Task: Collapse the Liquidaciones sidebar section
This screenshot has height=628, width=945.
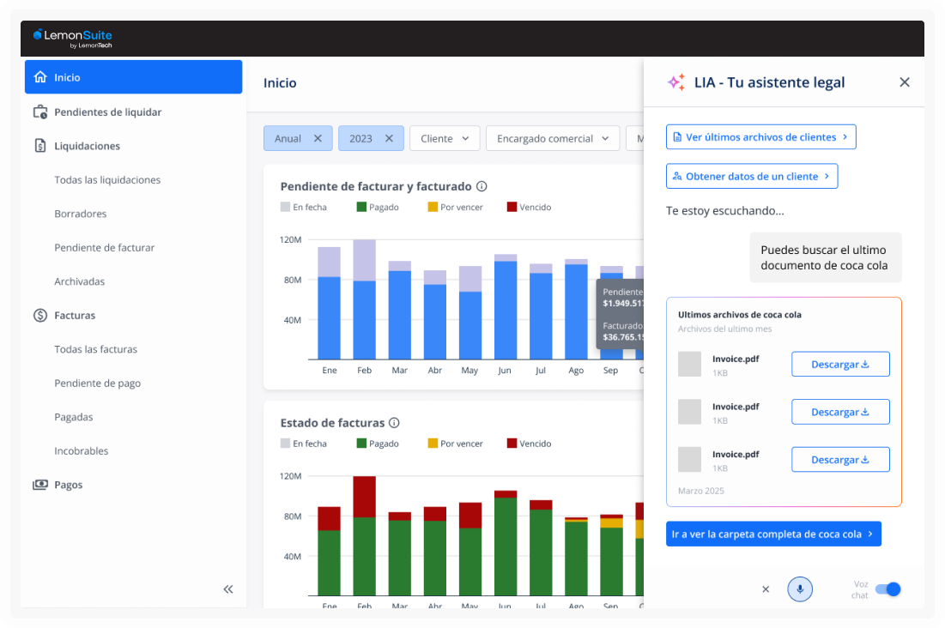Action: [87, 146]
